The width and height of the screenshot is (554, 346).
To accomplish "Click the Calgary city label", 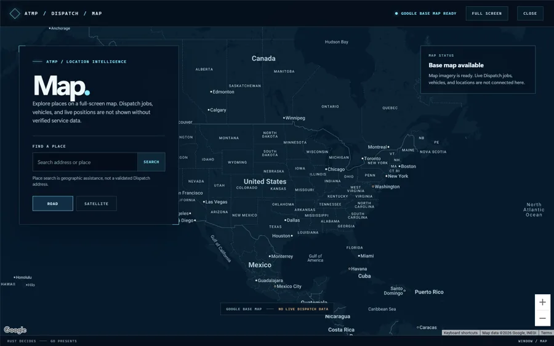I will (x=217, y=110).
